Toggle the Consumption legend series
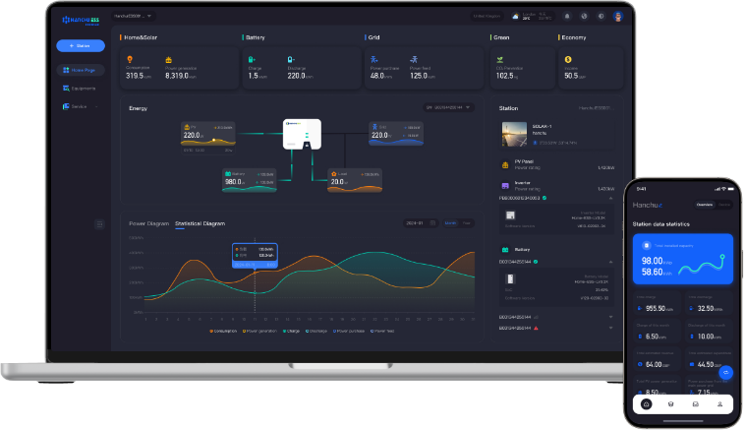Image resolution: width=744 pixels, height=430 pixels. point(223,332)
